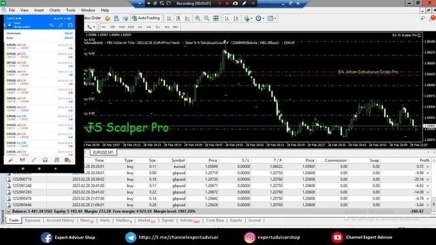Open the File menu
The image size is (436, 245).
[x=12, y=10]
